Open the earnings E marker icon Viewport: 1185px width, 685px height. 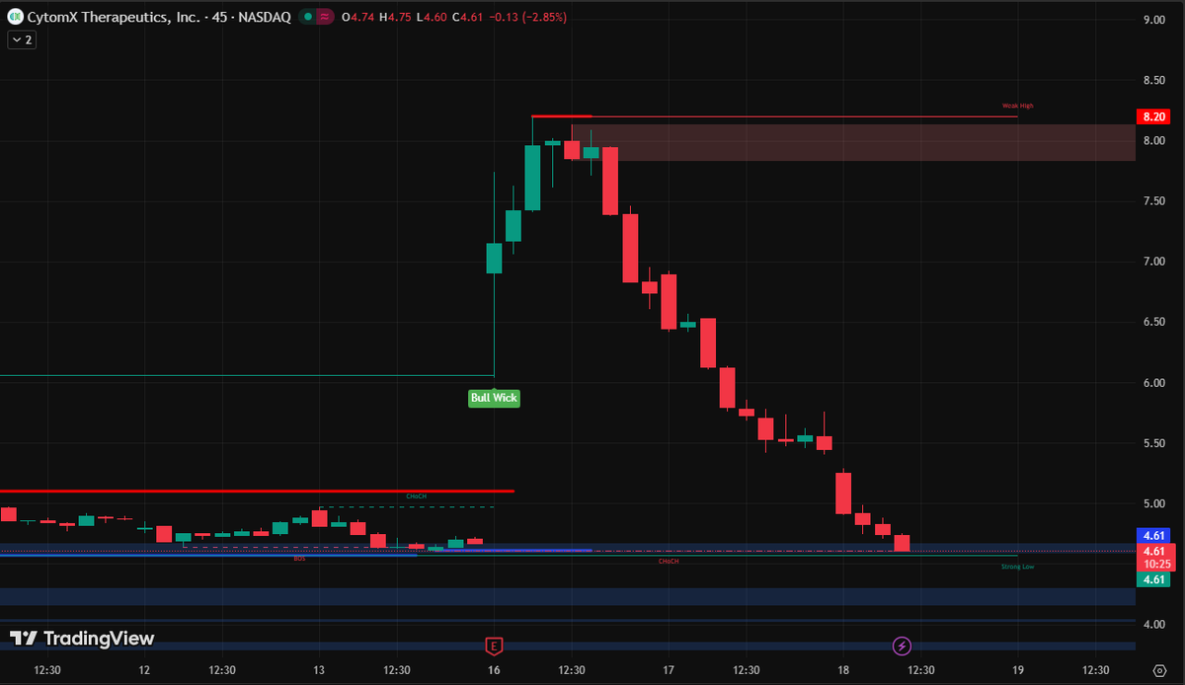(x=494, y=647)
